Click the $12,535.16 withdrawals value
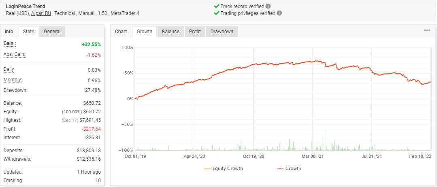This screenshot has width=437, height=187. [x=89, y=159]
